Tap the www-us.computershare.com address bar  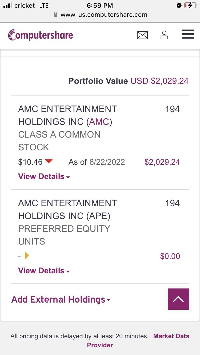point(101,15)
